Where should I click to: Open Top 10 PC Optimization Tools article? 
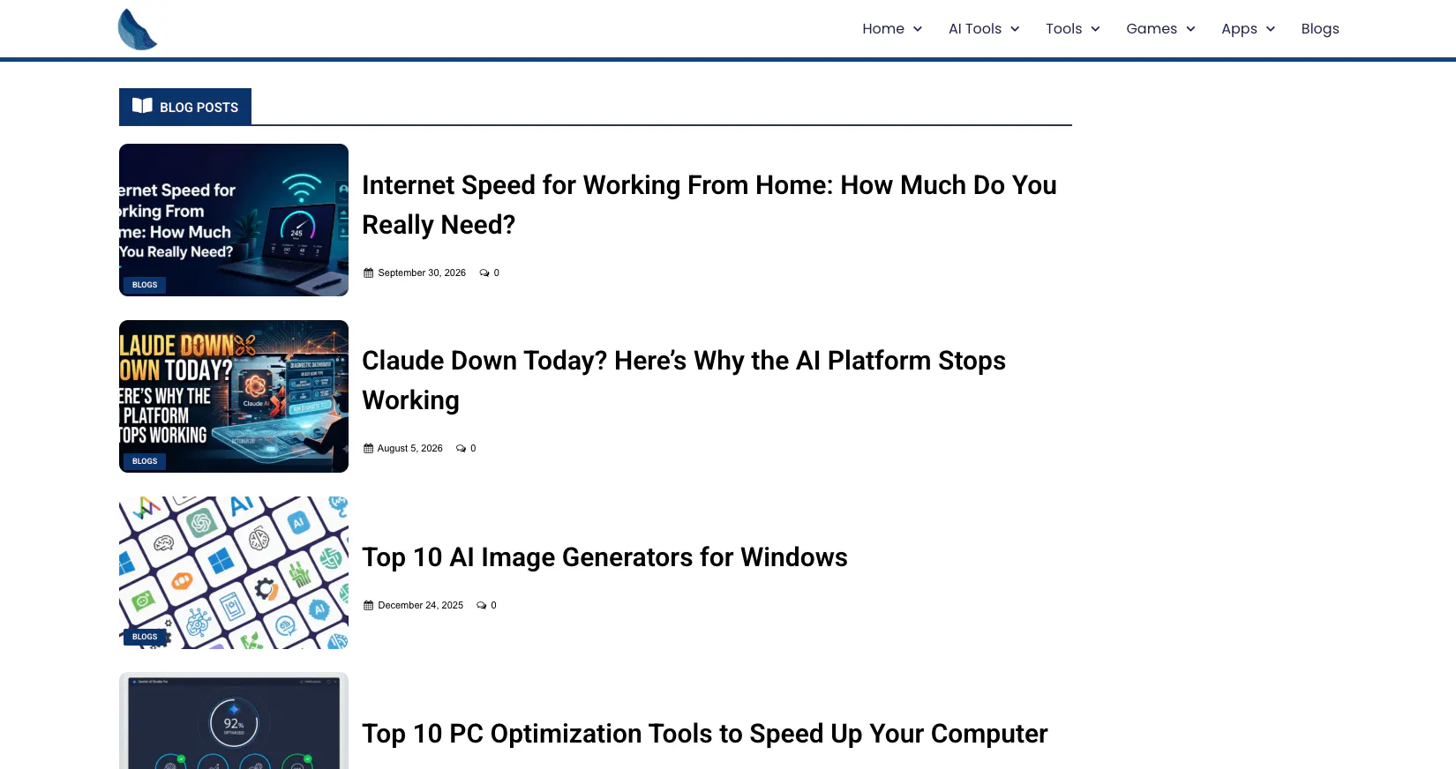(705, 734)
